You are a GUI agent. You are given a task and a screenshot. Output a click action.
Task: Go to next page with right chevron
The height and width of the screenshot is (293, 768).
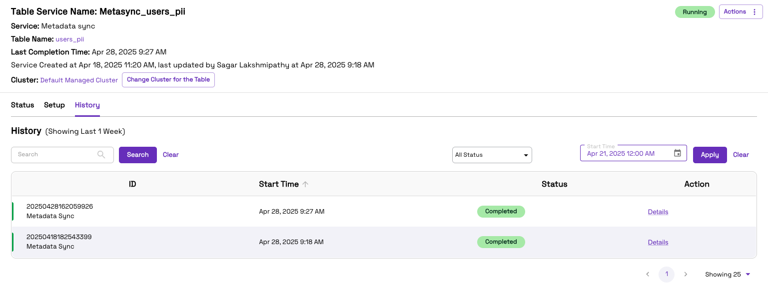pyautogui.click(x=686, y=274)
